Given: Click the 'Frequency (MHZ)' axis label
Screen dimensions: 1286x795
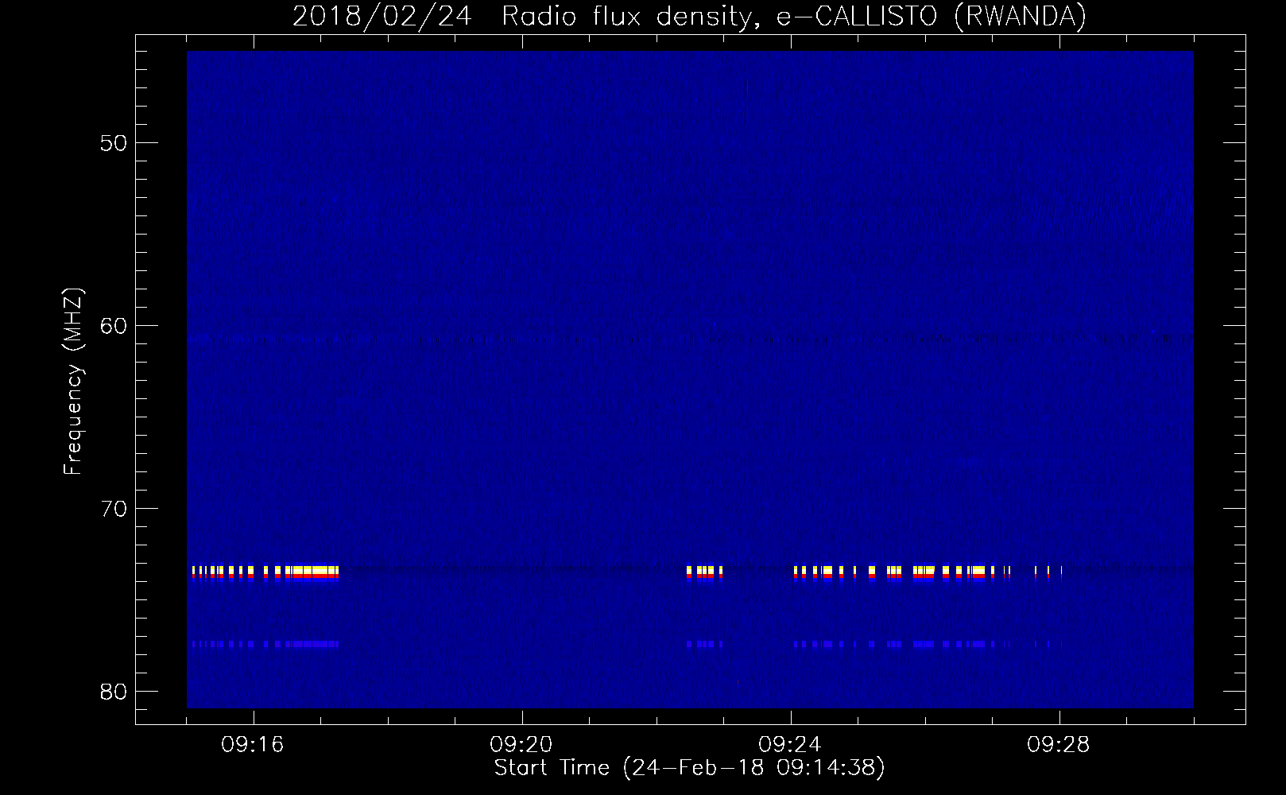Looking at the screenshot, I should pos(73,382).
